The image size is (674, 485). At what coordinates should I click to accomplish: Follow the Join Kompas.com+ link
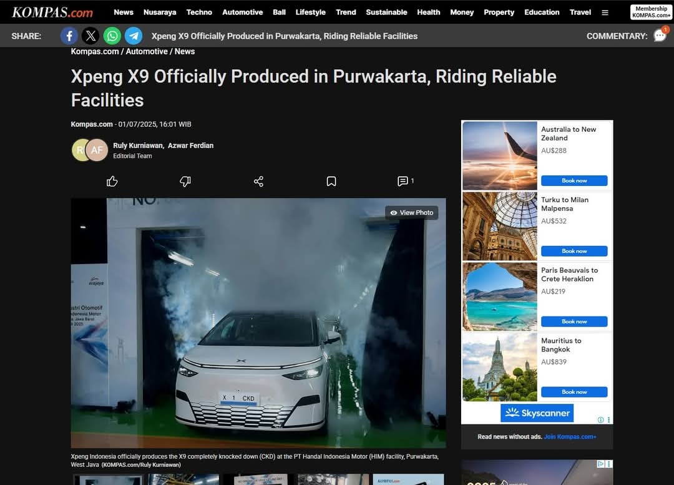click(570, 437)
